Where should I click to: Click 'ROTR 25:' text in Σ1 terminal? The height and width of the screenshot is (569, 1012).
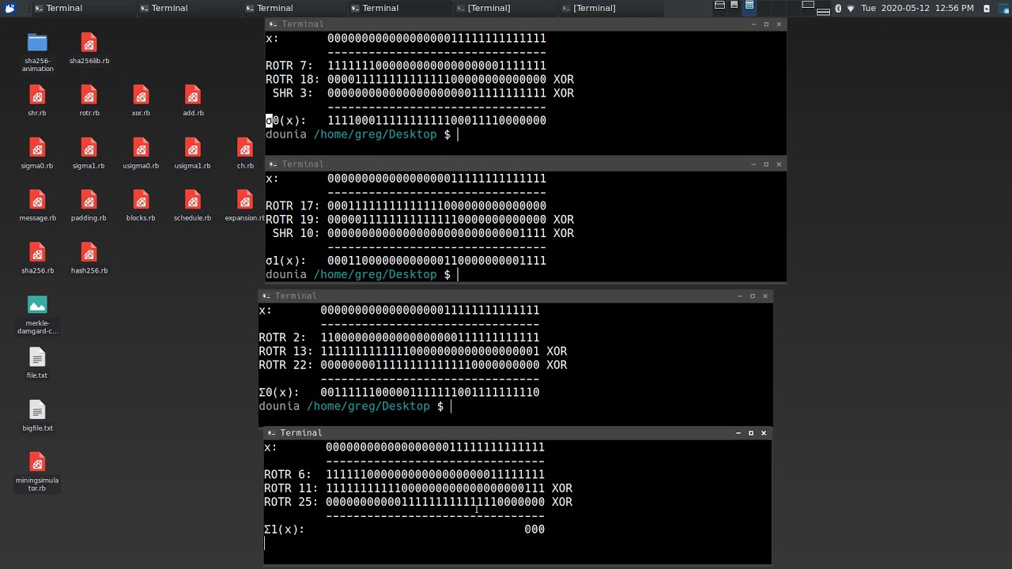[x=291, y=502]
